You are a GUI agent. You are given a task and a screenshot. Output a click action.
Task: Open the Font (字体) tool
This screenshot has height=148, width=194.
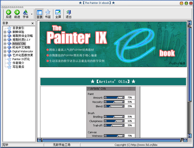click(26, 14)
